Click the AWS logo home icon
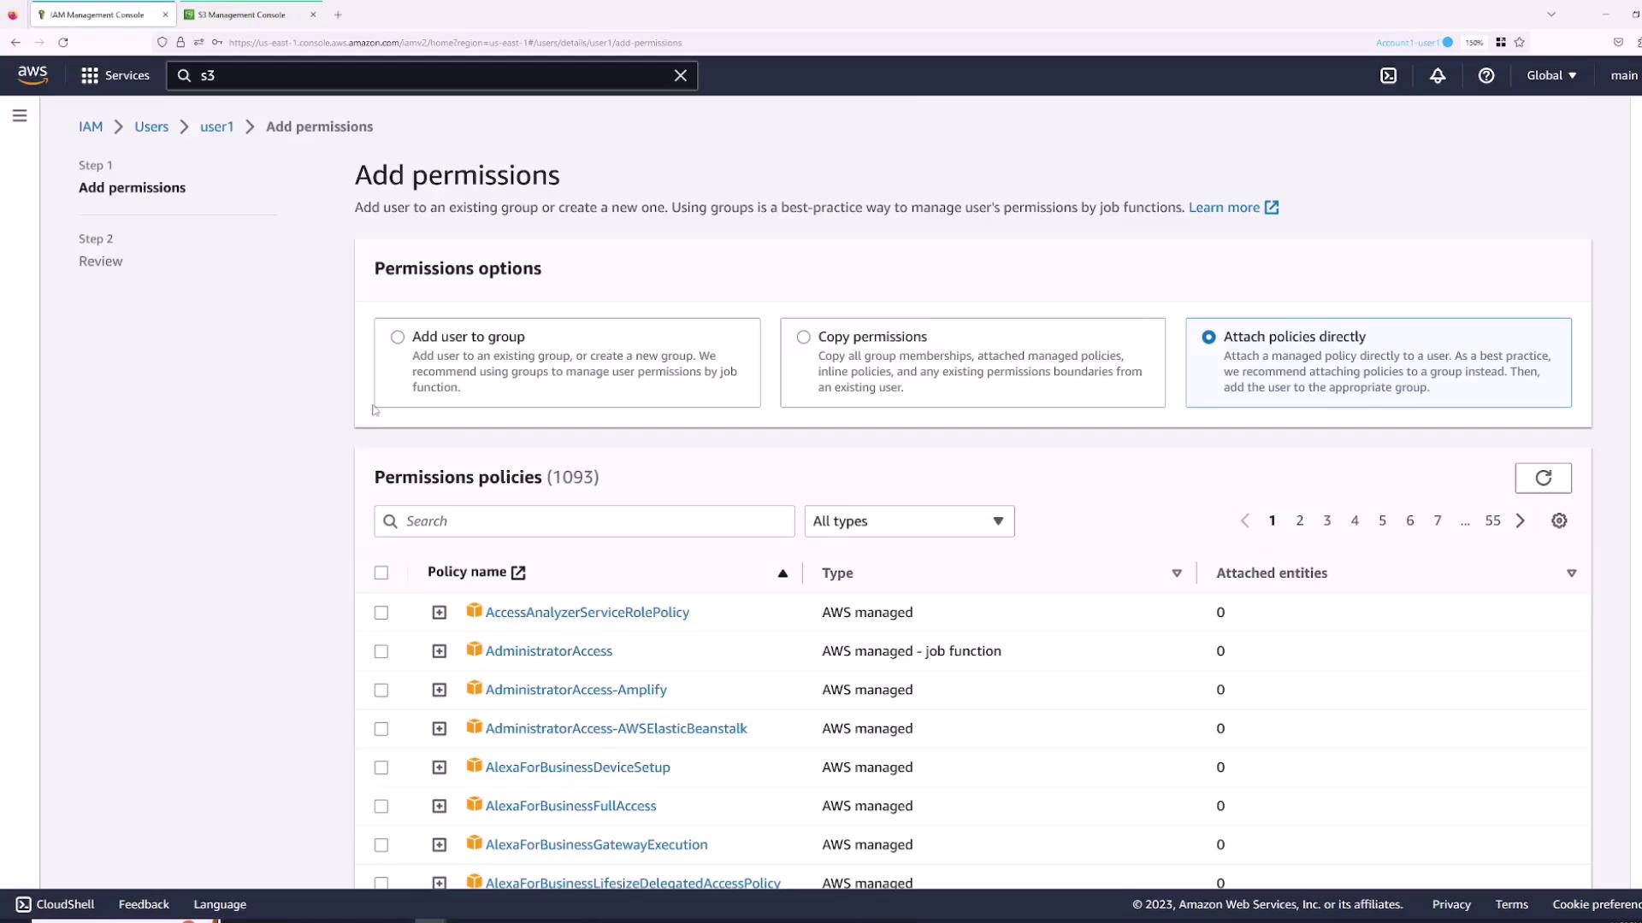The width and height of the screenshot is (1642, 923). tap(32, 75)
